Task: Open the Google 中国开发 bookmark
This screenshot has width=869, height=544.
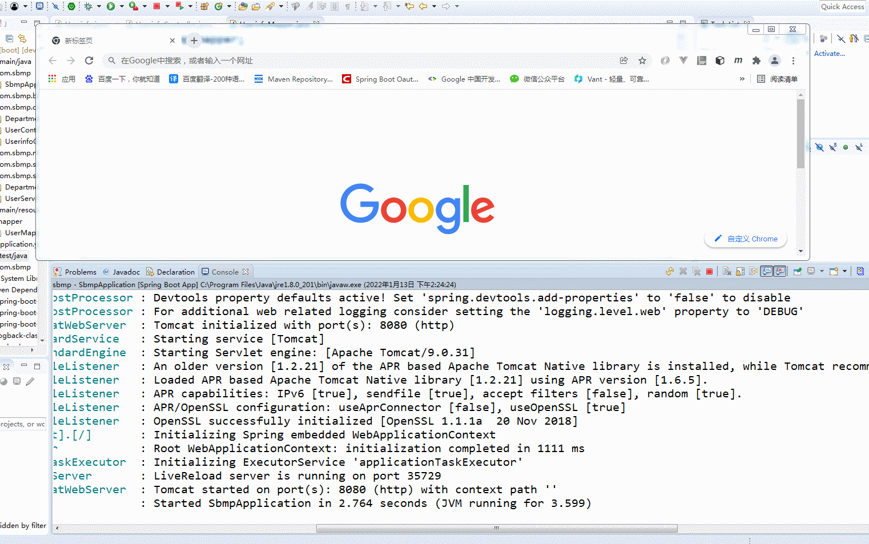Action: pyautogui.click(x=464, y=79)
